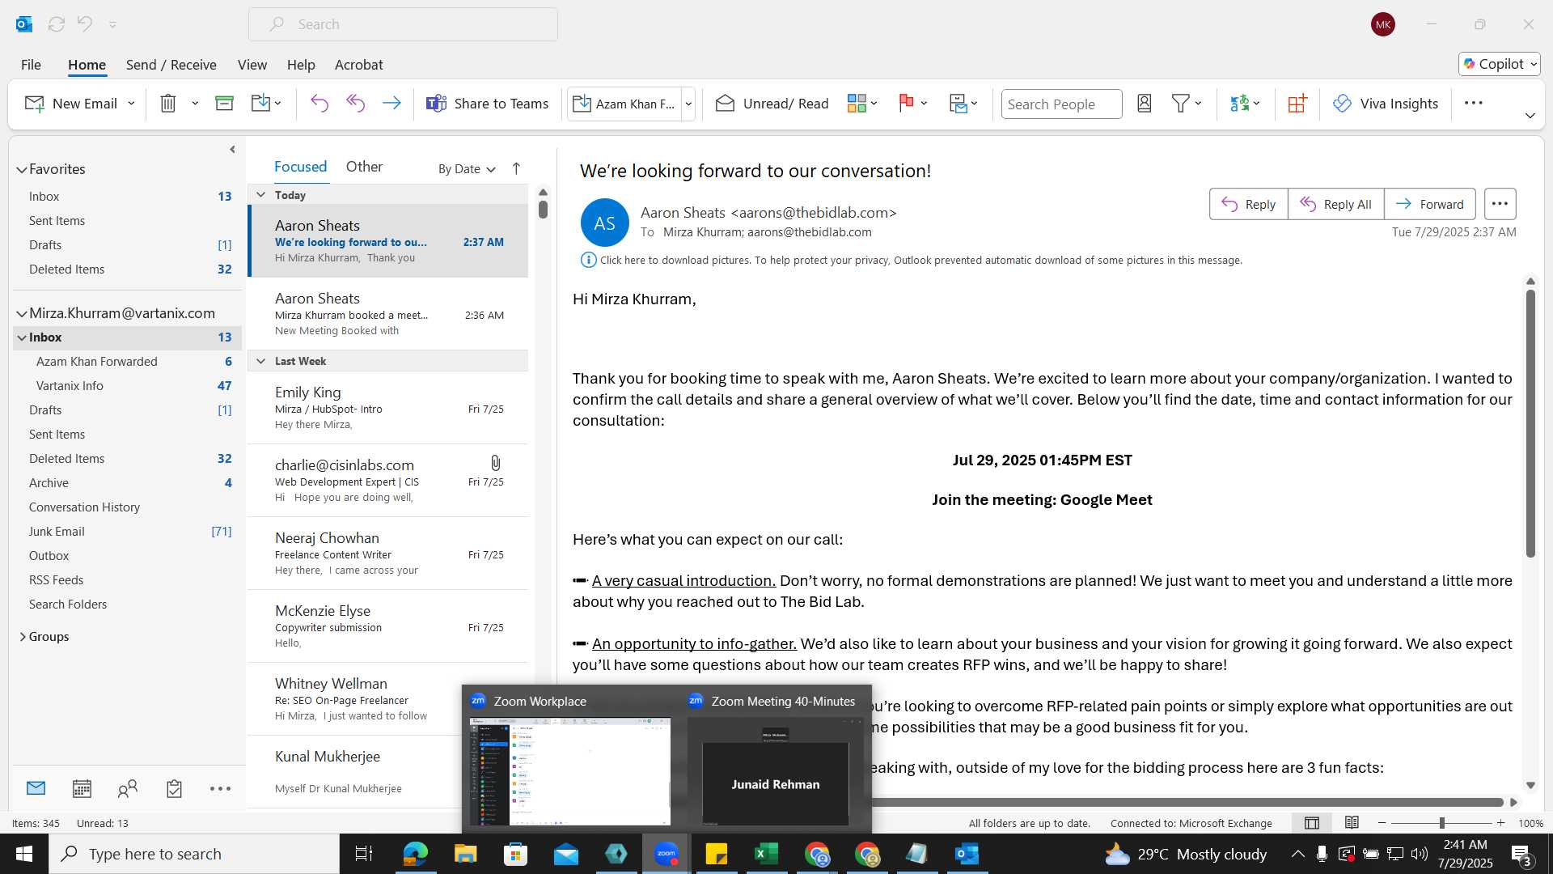1553x874 pixels.
Task: Click the New Email button
Action: click(x=71, y=104)
